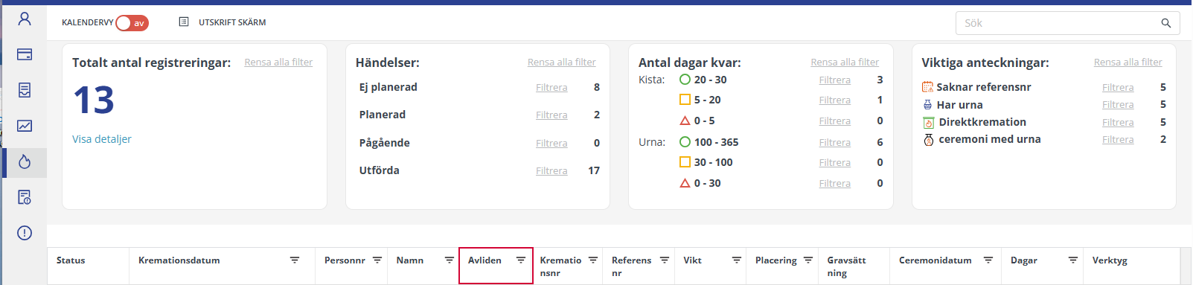1193x285 pixels.
Task: Click the Status column header
Action: [71, 260]
